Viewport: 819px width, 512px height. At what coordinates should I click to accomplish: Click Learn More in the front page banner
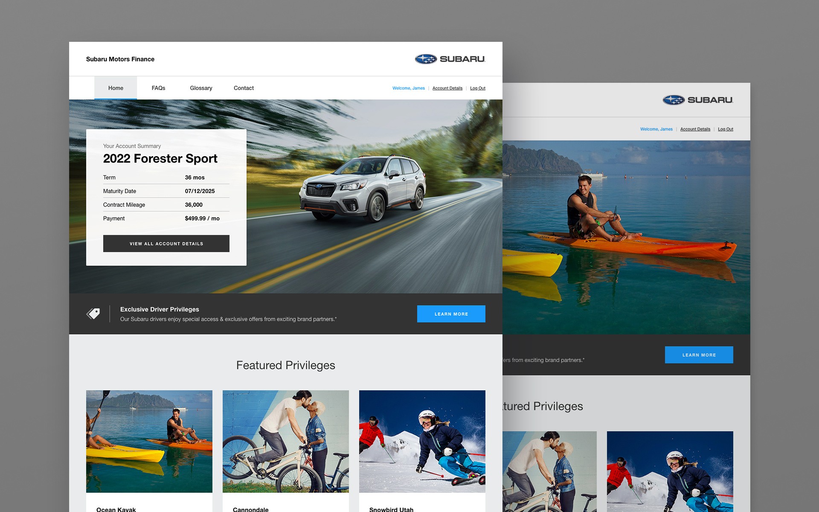[x=451, y=314]
